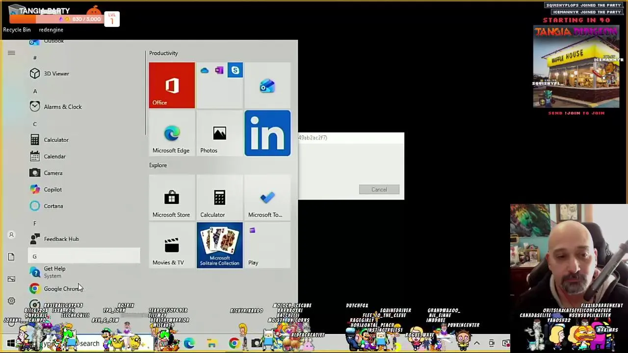The width and height of the screenshot is (628, 353).
Task: Open Google Chrome from the taskbar
Action: coord(234,343)
